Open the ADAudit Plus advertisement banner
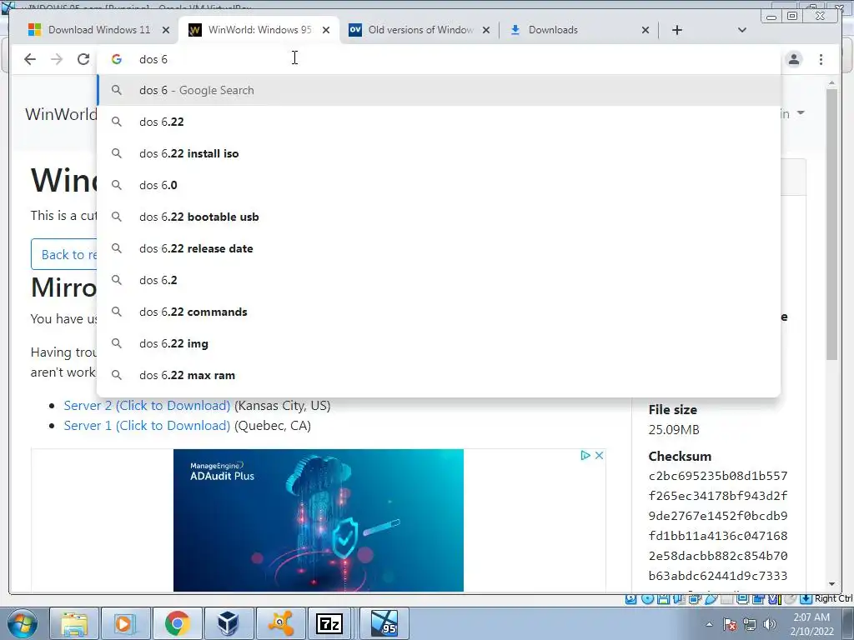This screenshot has height=640, width=854. [x=319, y=520]
